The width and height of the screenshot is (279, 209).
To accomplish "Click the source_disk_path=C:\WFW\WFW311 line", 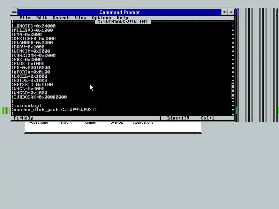I will (x=55, y=110).
